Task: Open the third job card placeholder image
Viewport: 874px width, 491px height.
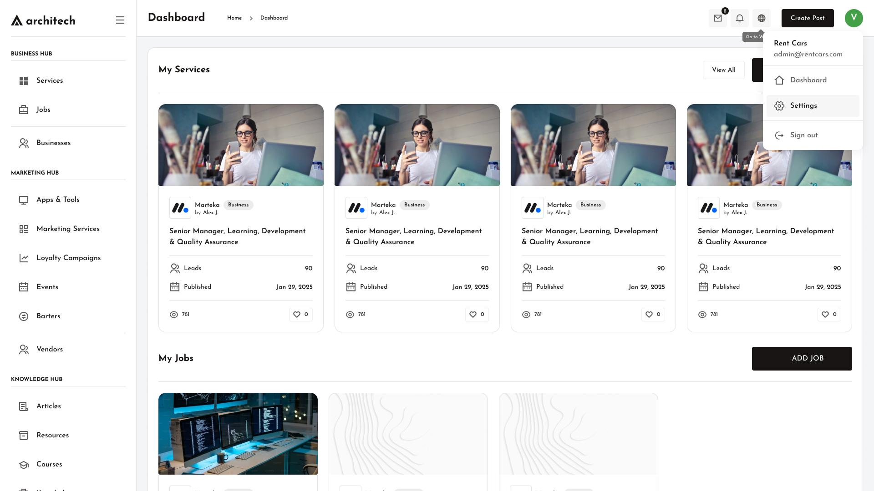Action: (579, 434)
